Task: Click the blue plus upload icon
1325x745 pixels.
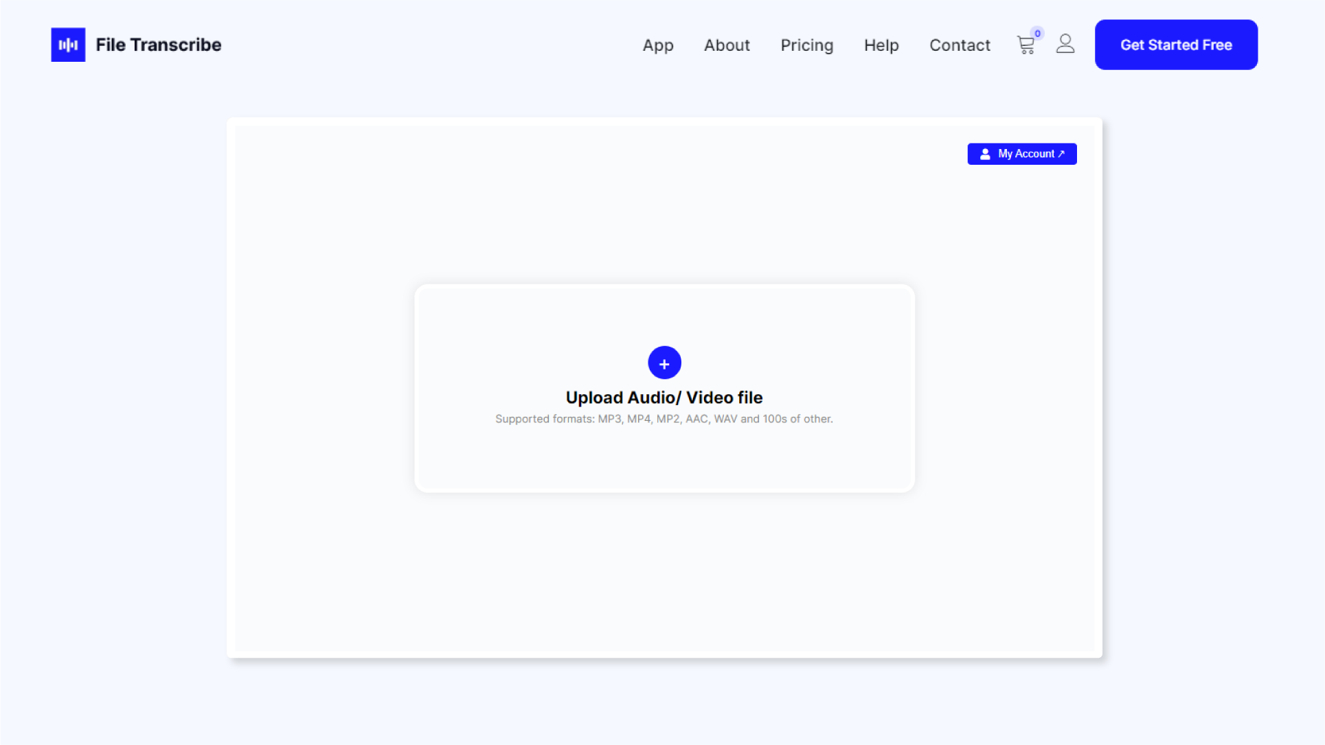Action: click(664, 363)
